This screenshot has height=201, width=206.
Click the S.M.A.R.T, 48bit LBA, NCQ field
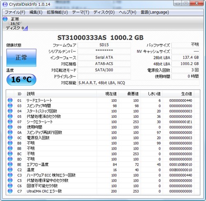pyautogui.click(x=138, y=83)
